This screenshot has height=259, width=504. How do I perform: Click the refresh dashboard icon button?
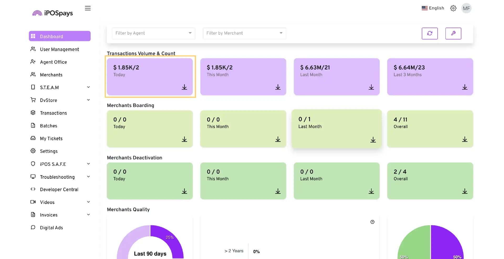(x=429, y=33)
